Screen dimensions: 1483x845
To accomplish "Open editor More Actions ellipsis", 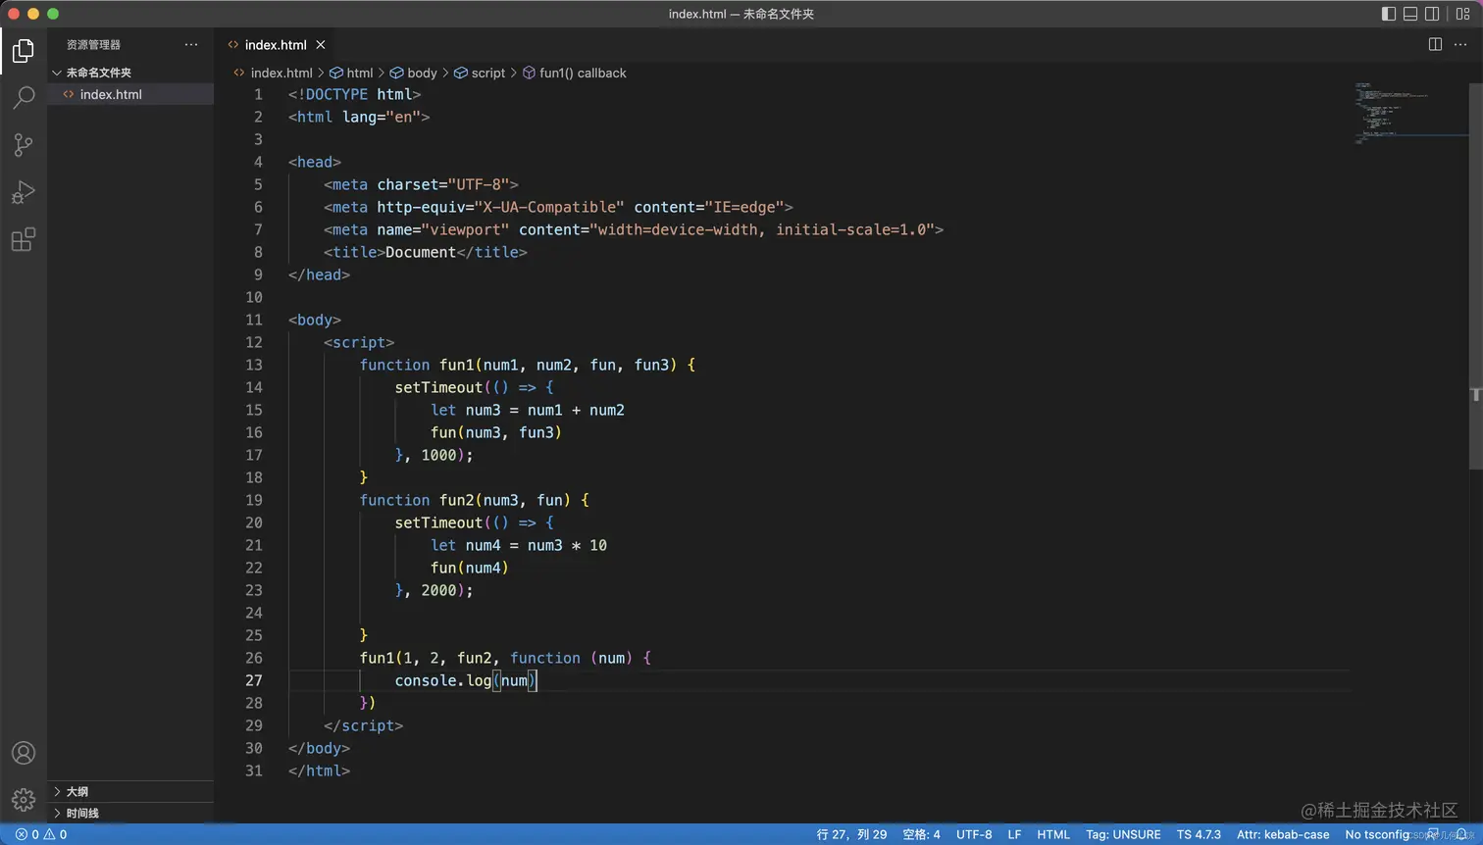I will (1462, 44).
